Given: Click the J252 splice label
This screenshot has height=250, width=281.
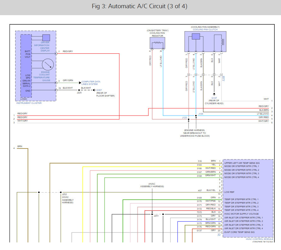Looking at the screenshot, I should click(64, 194).
